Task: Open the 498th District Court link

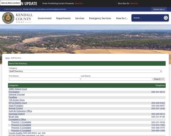Action: pos(18,89)
